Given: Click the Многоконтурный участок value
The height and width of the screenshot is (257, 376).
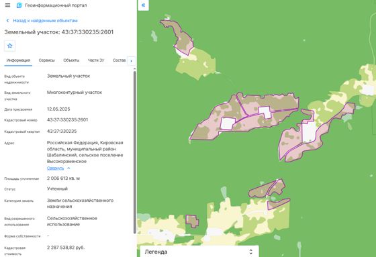Looking at the screenshot, I should coord(75,93).
